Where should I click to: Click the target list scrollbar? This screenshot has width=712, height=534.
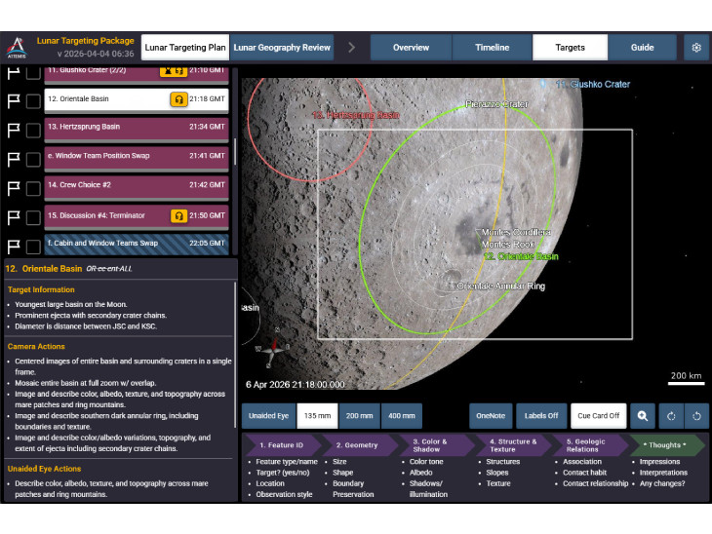pyautogui.click(x=234, y=151)
